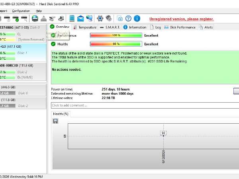This screenshot has width=239, height=179.
Task: Click the toolbar icon right of the eject icon
Action: point(52,19)
